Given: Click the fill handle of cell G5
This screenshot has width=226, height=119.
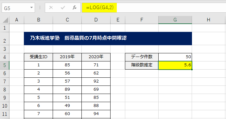Looking at the screenshot, I should click(192, 70).
